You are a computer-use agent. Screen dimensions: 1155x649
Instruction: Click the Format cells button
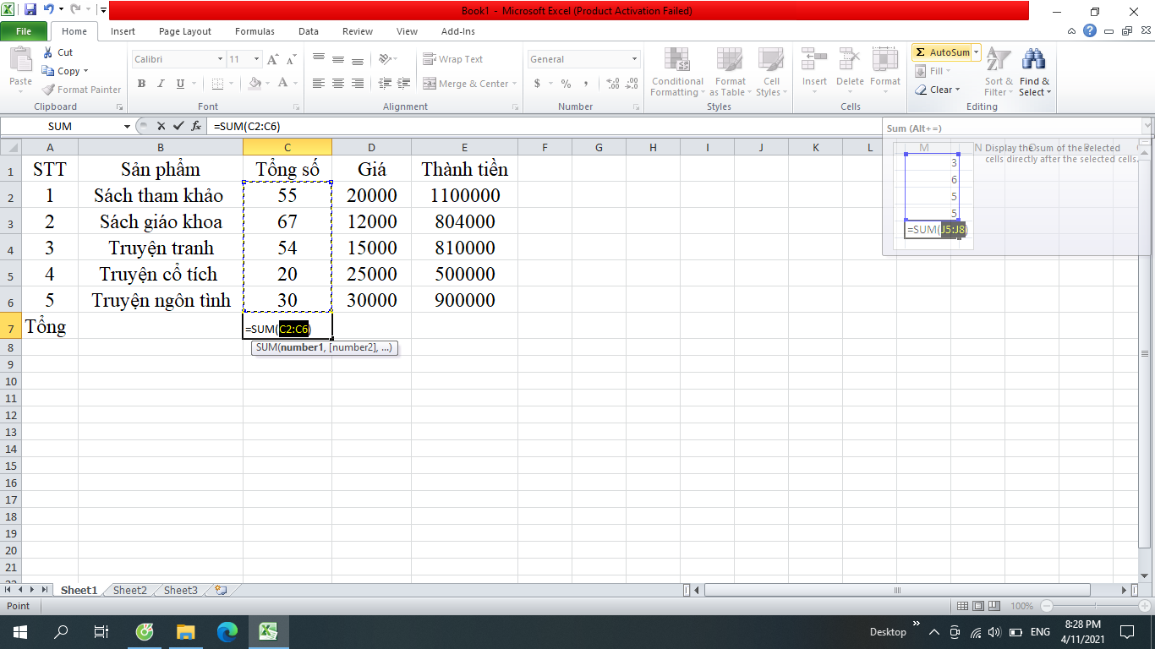(x=885, y=68)
